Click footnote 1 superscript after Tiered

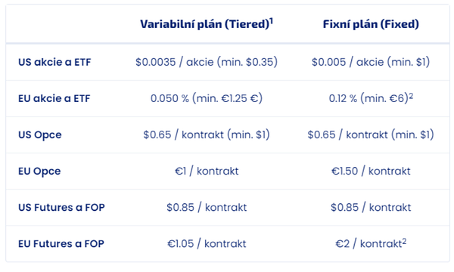point(272,21)
